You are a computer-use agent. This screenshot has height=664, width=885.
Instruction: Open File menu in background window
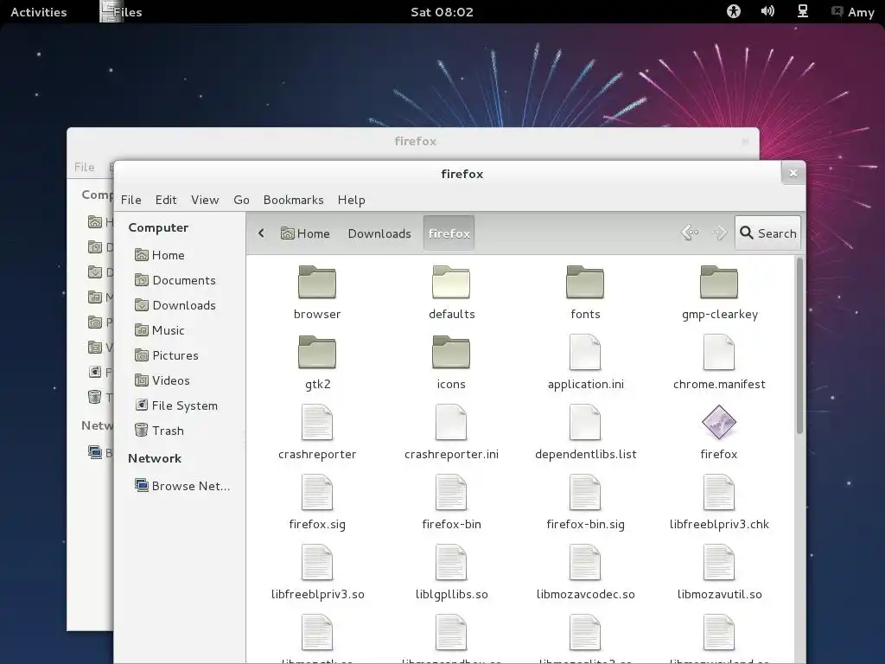coord(85,167)
